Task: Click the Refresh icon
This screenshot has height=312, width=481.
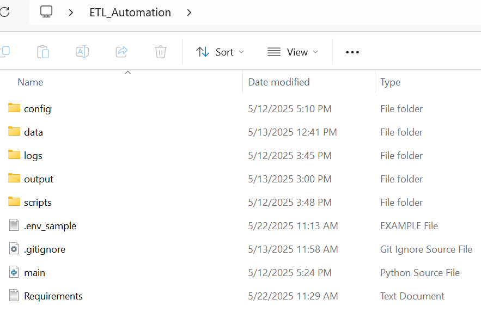Action: coord(4,13)
